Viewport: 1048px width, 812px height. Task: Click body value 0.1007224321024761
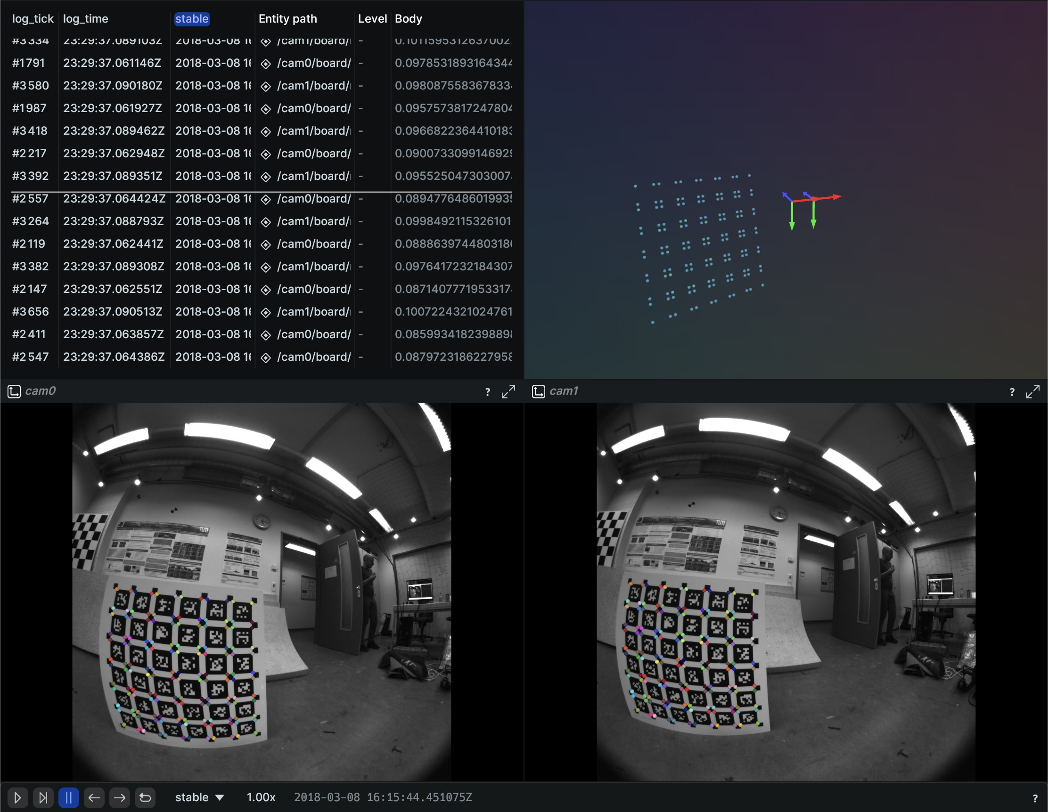(x=453, y=312)
